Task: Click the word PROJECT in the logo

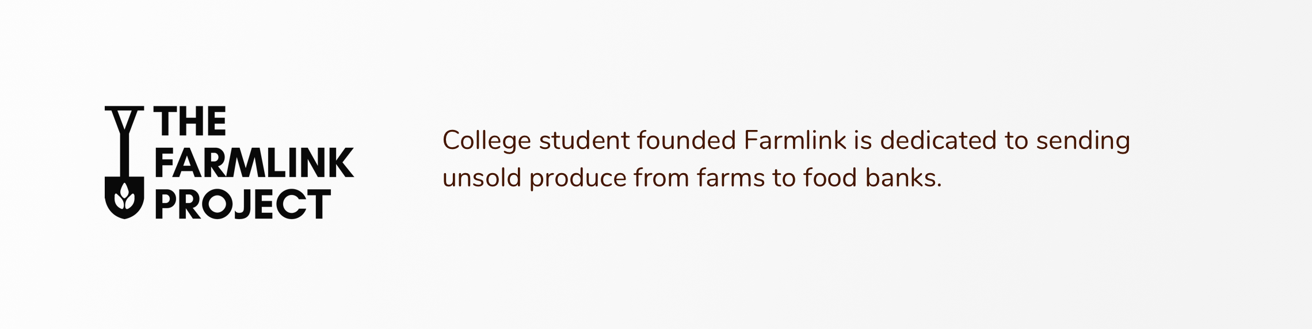Action: click(243, 204)
